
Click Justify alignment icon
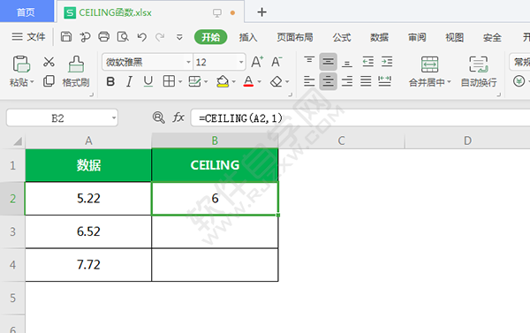(366, 81)
